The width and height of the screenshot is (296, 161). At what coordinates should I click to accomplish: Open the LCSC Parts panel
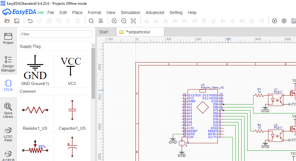[x=8, y=135]
